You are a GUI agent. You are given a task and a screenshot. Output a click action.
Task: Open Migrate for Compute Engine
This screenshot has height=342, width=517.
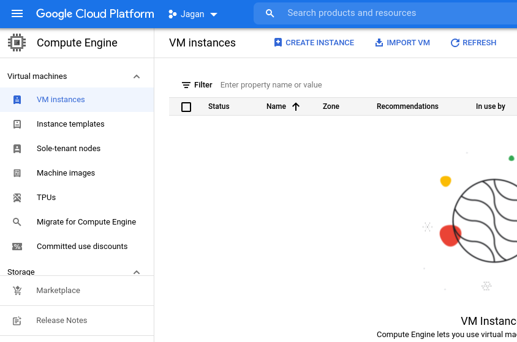(86, 222)
